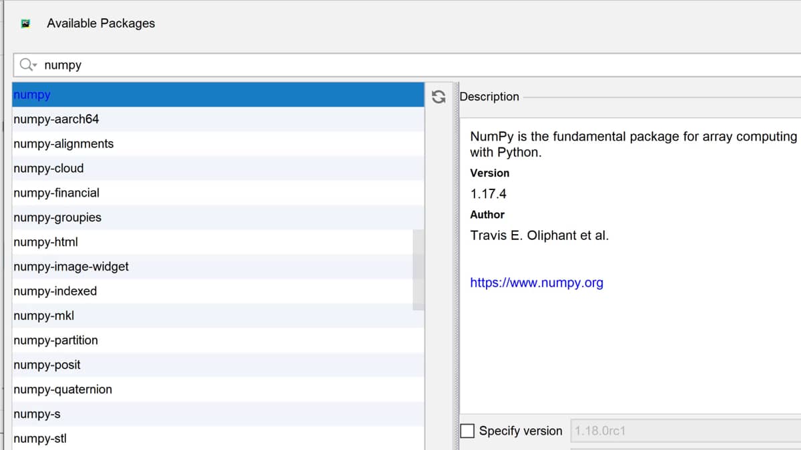This screenshot has height=450, width=801.
Task: Select numpy-cloud in the list
Action: coord(218,169)
